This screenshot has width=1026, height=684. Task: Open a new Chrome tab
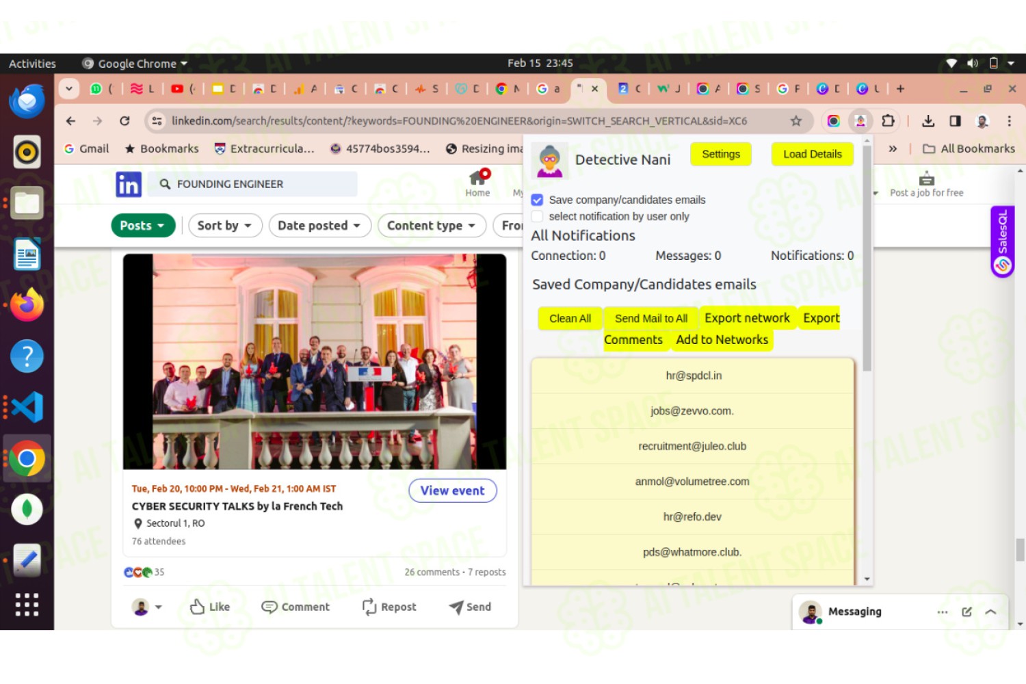[901, 89]
